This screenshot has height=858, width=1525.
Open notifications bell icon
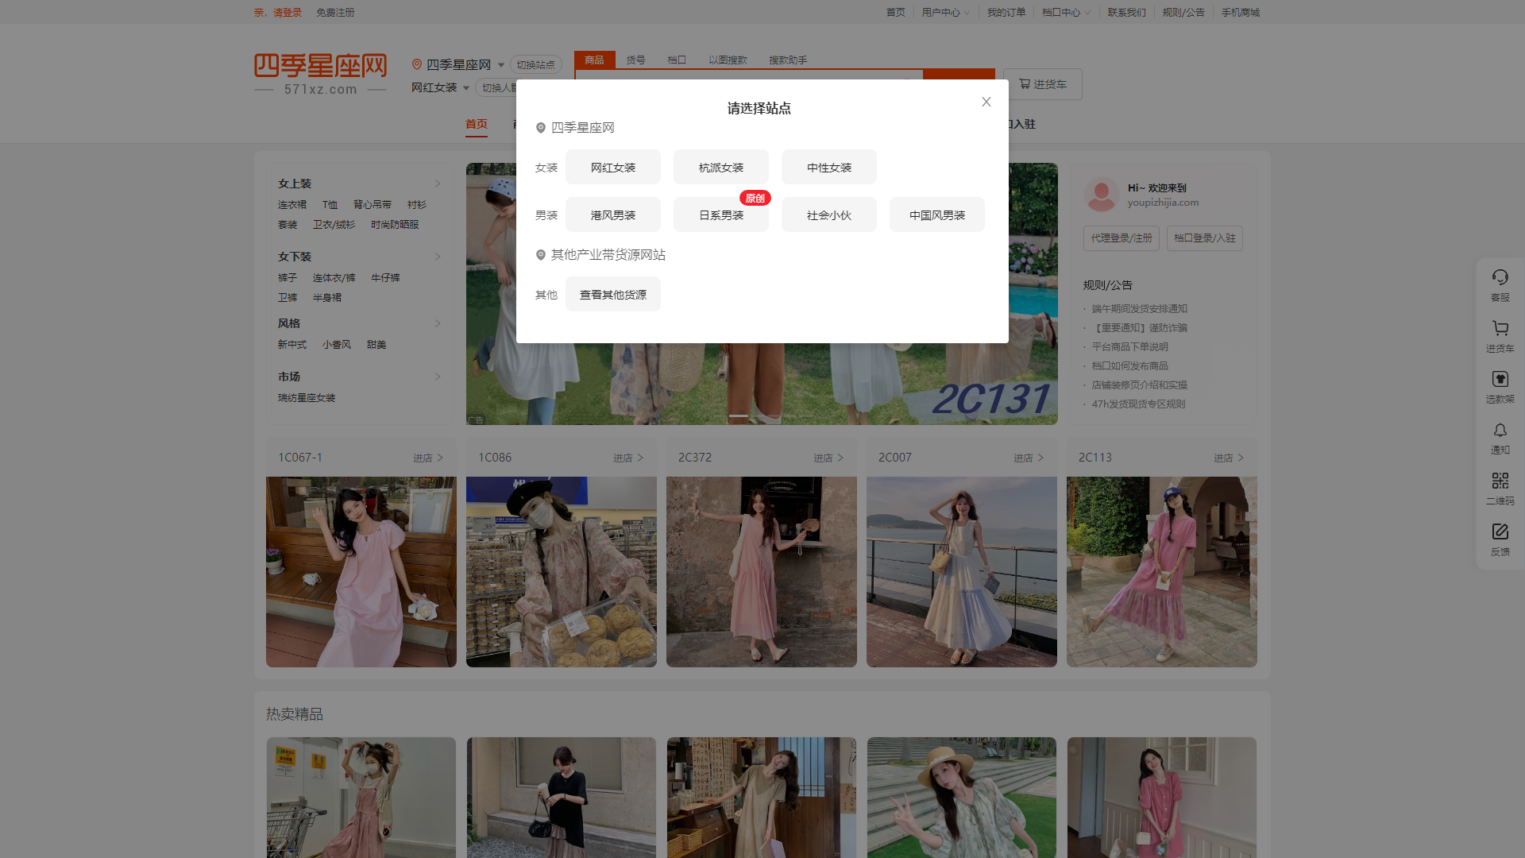click(x=1500, y=430)
